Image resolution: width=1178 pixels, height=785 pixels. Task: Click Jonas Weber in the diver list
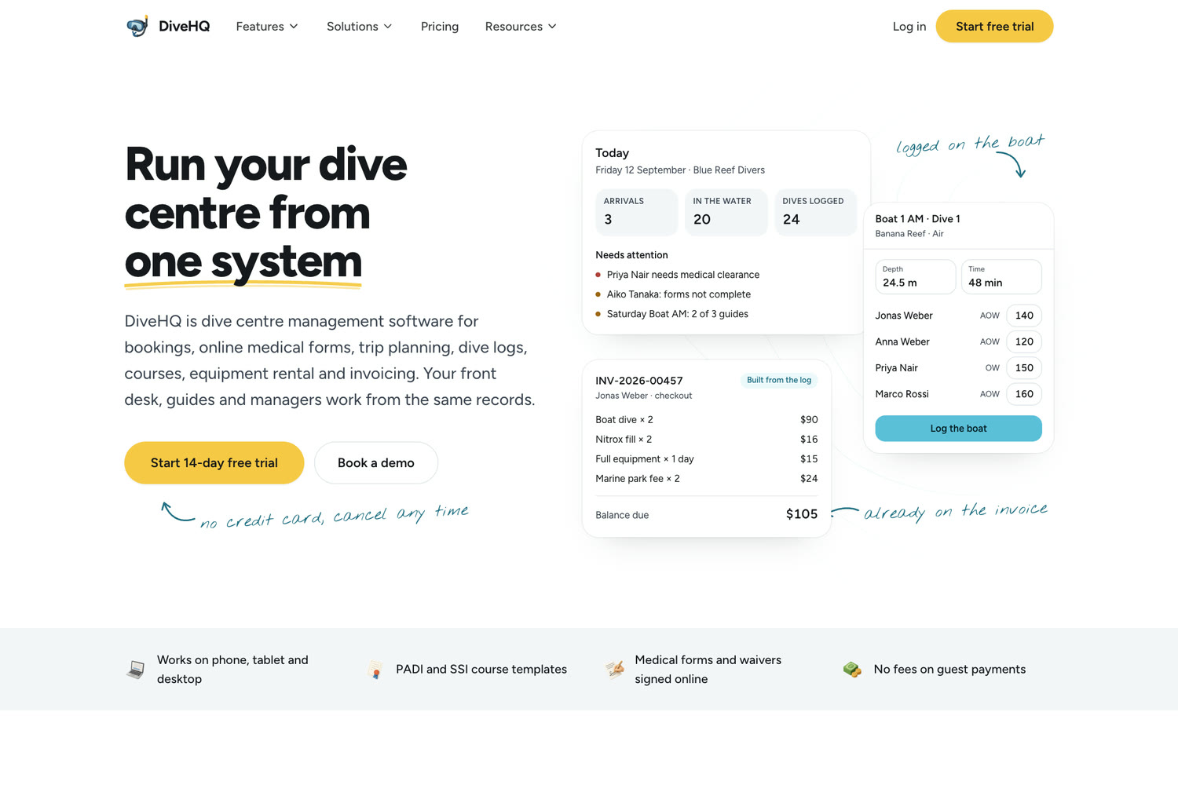pos(904,316)
